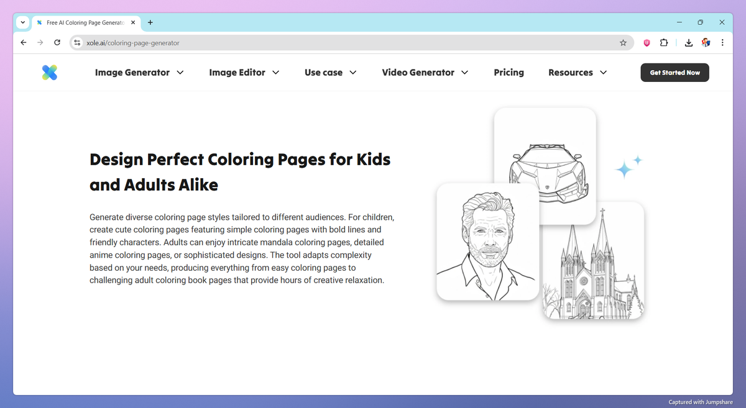Screen dimensions: 746x408
Task: Open the tab search chevron
Action: tap(22, 22)
